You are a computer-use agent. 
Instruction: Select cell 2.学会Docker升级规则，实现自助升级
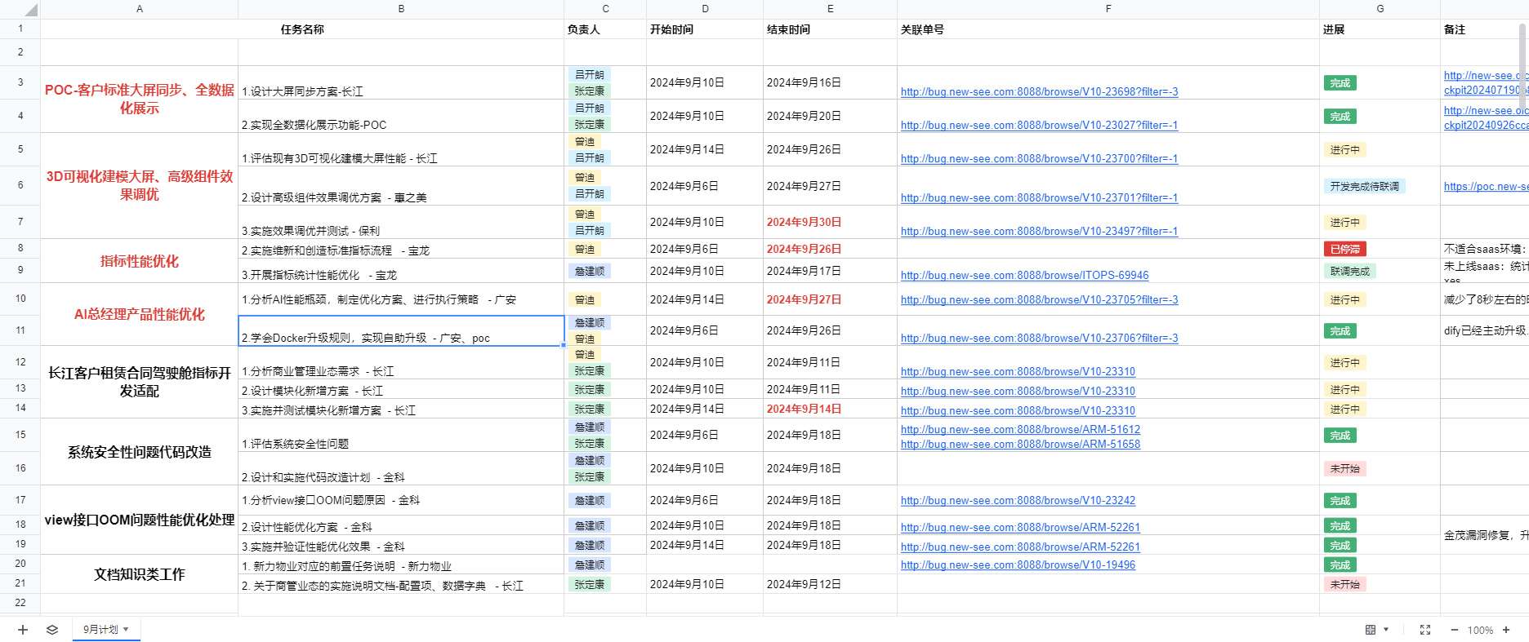click(401, 330)
